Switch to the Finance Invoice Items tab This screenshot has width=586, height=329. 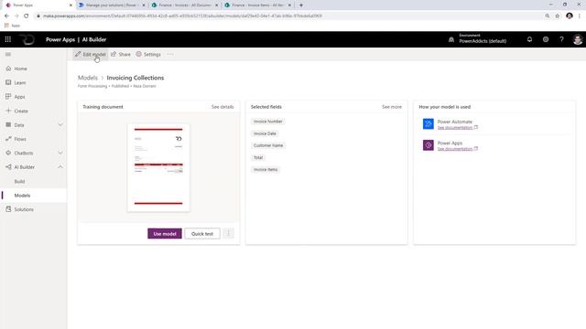pyautogui.click(x=257, y=5)
